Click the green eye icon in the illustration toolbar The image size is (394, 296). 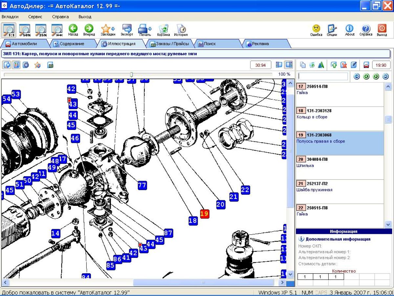pyautogui.click(x=50, y=65)
